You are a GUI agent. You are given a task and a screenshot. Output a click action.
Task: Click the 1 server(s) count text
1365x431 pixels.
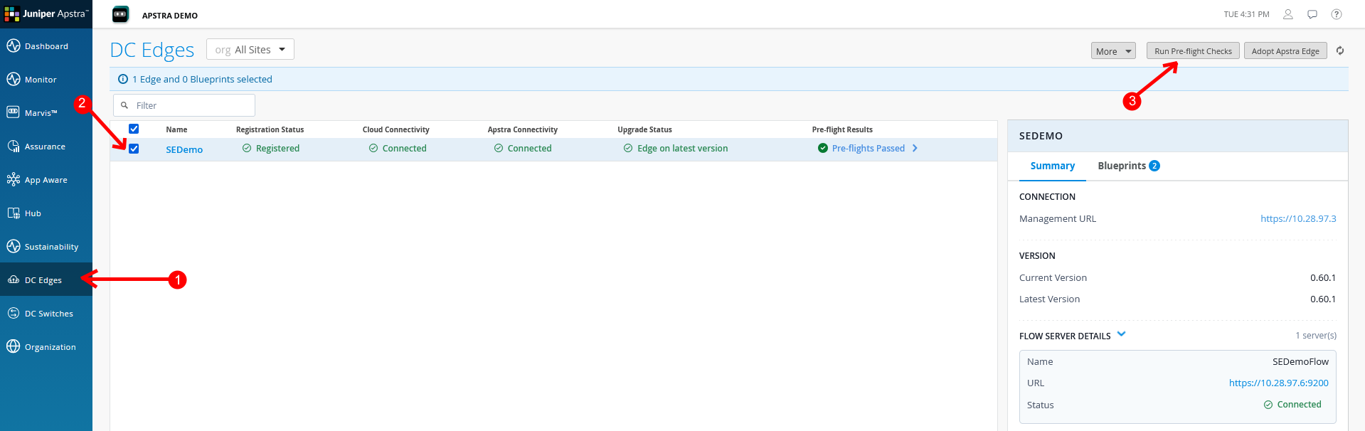coord(1315,335)
